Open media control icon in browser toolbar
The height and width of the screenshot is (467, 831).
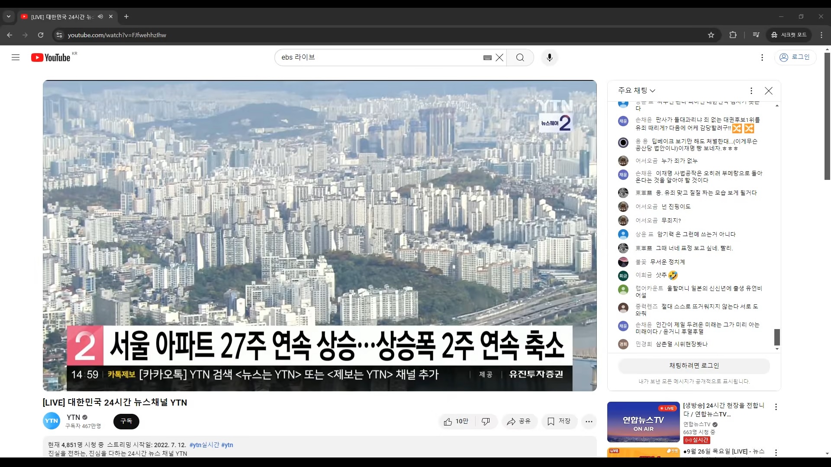coord(756,35)
